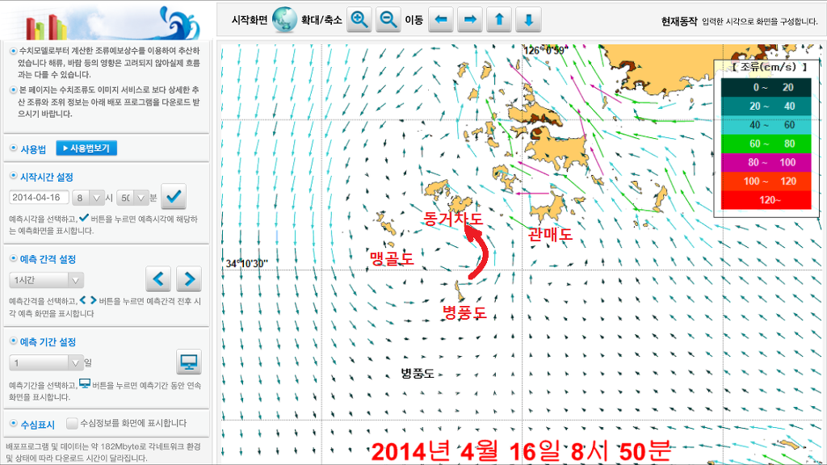
Task: Click the 120~ red legend swatch
Action: click(766, 200)
